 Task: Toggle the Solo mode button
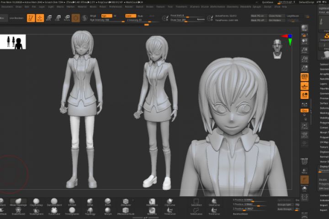point(304,188)
